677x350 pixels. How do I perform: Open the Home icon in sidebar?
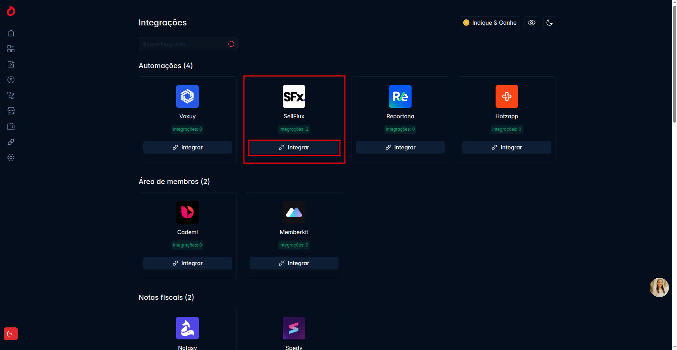(x=11, y=33)
